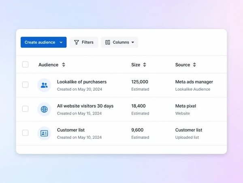Click Meta ads manager source
Viewport: 243px width, 183px height.
(194, 82)
